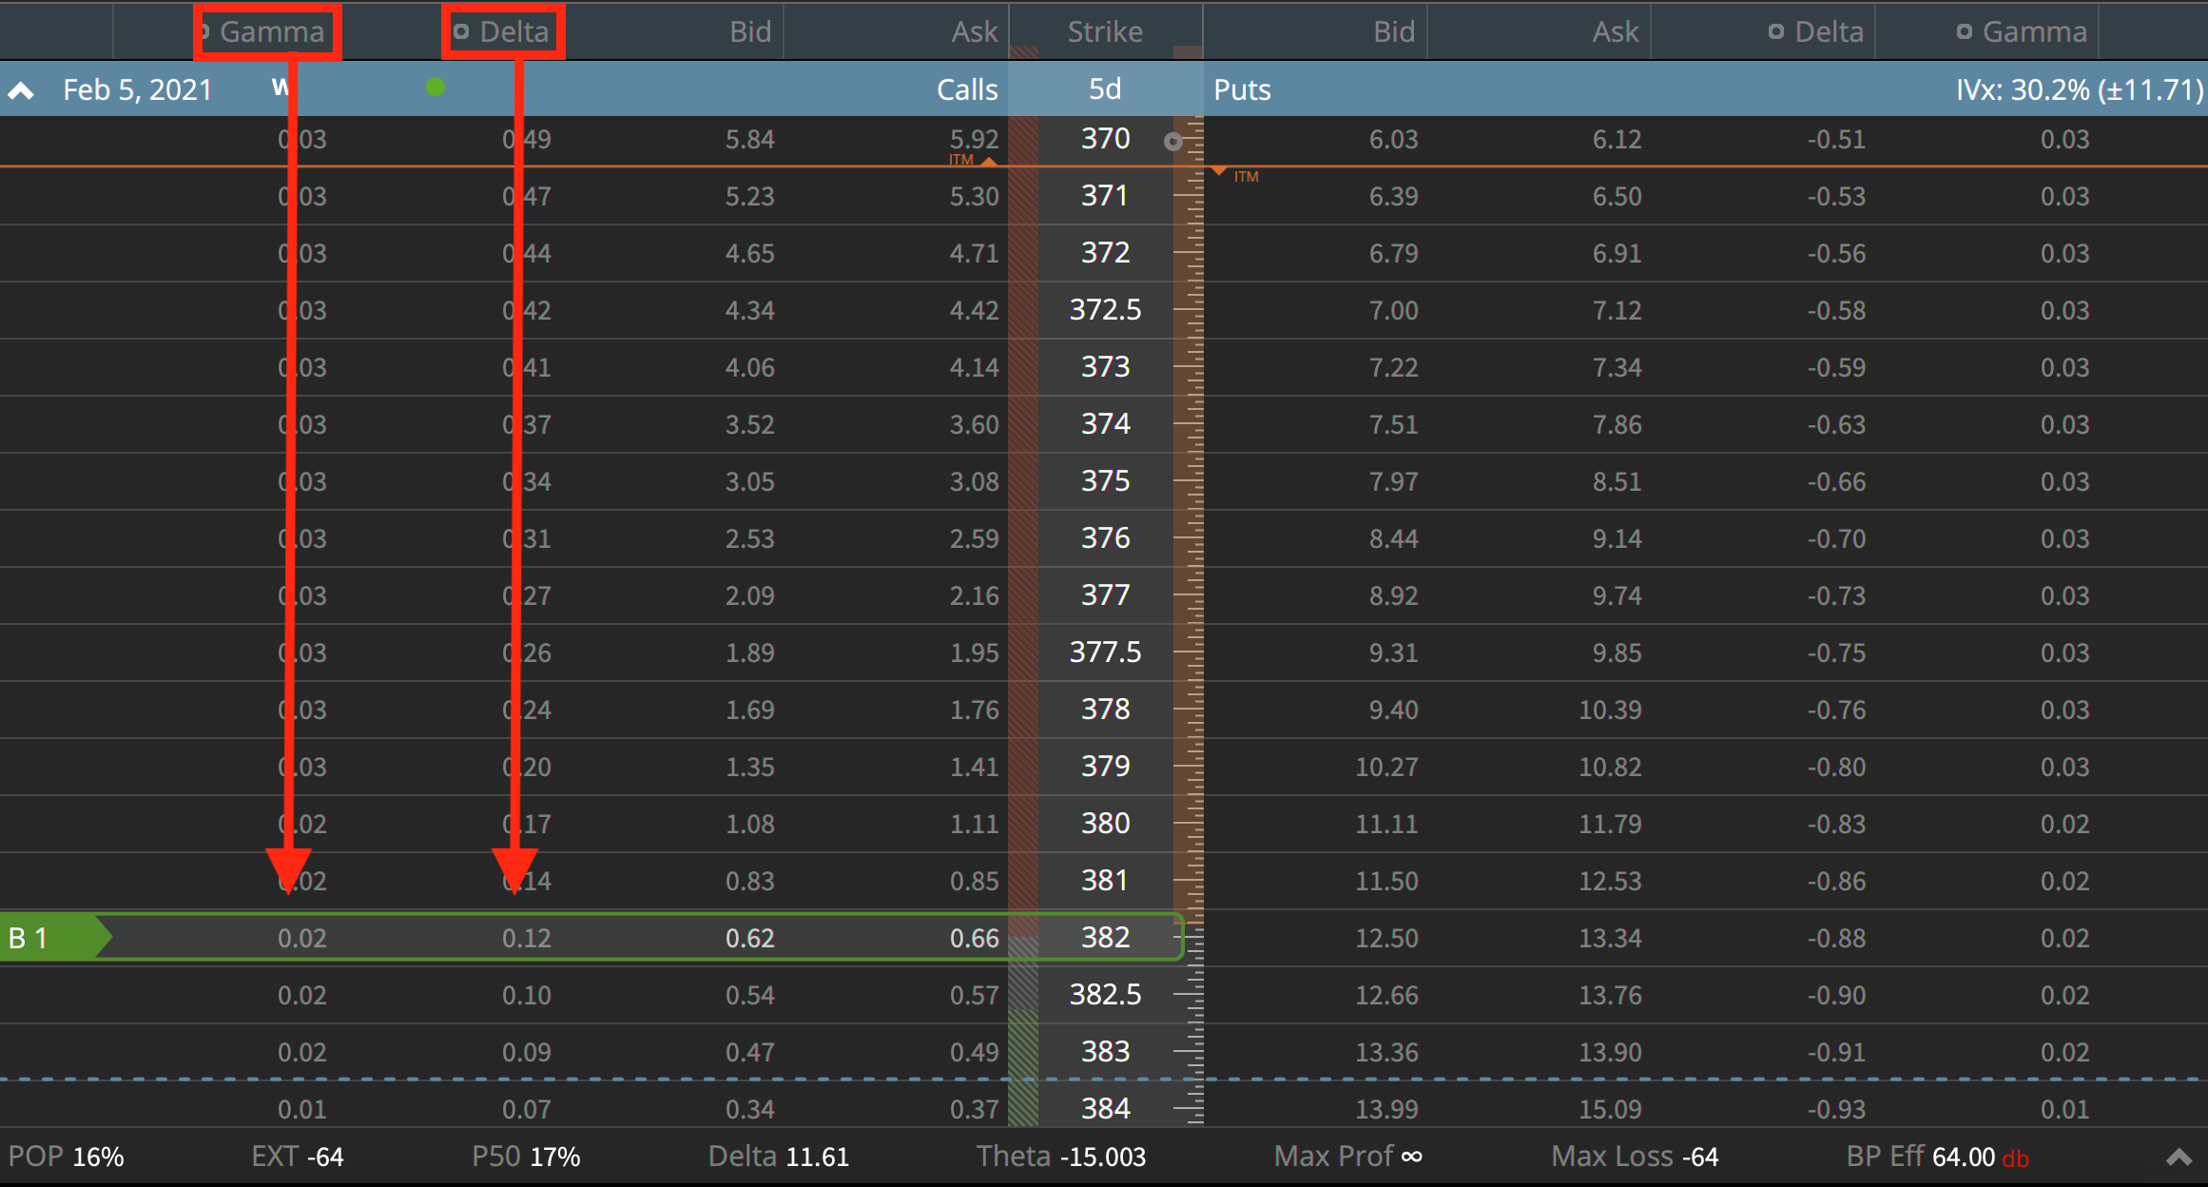
Task: Click call ask 0.66 at strike 382
Action: click(975, 939)
